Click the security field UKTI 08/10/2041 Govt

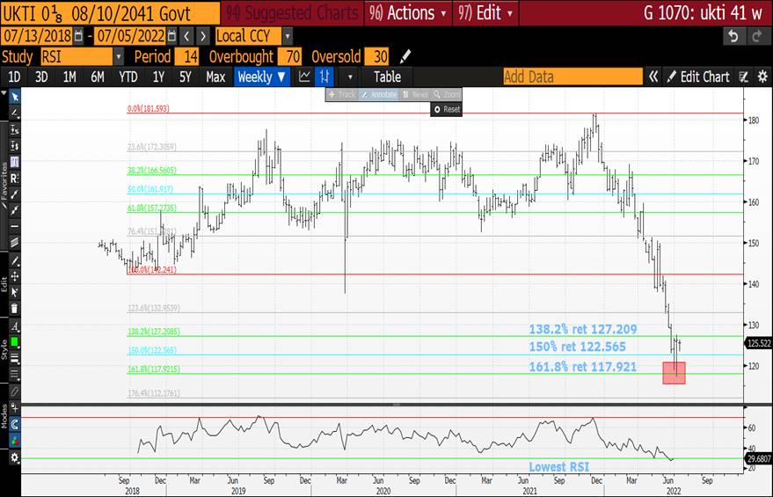click(x=110, y=13)
